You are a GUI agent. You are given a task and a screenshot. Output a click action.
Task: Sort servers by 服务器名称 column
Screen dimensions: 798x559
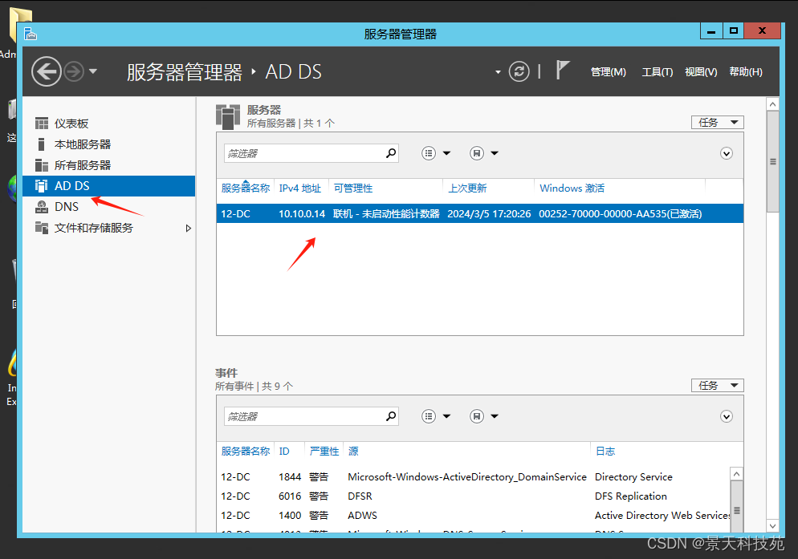[246, 188]
